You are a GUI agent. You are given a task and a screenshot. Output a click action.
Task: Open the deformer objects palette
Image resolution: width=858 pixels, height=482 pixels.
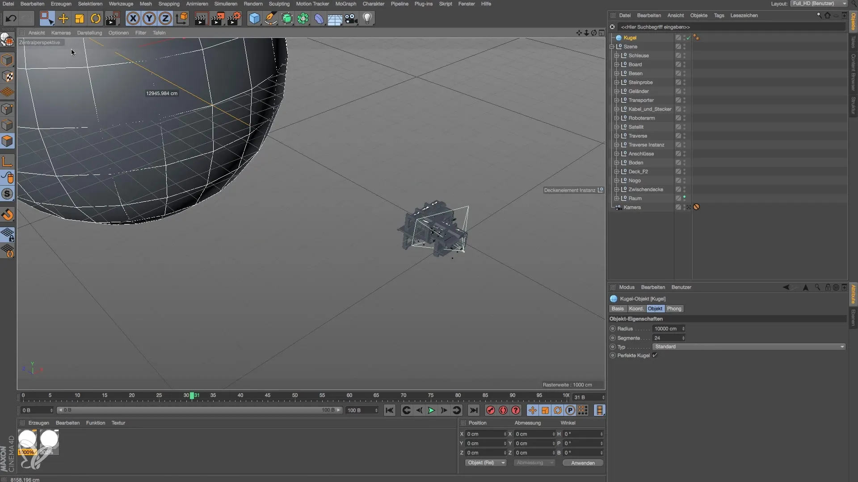click(x=319, y=18)
